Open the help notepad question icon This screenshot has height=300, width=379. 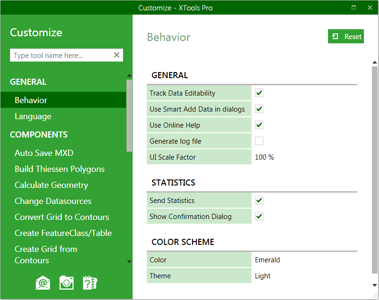(x=90, y=283)
